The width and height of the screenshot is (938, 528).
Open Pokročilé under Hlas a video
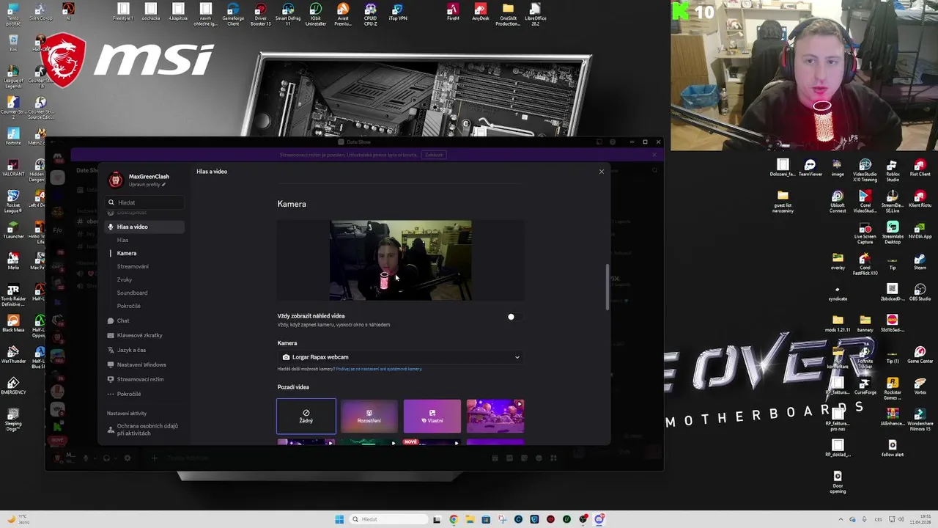pyautogui.click(x=129, y=306)
